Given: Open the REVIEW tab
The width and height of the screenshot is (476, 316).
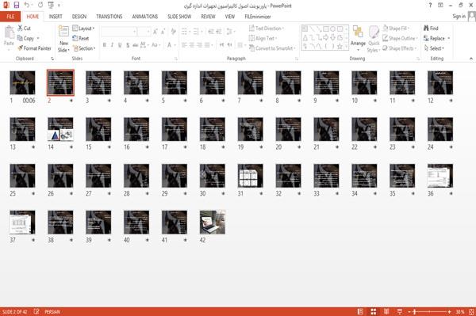Looking at the screenshot, I should tap(208, 17).
